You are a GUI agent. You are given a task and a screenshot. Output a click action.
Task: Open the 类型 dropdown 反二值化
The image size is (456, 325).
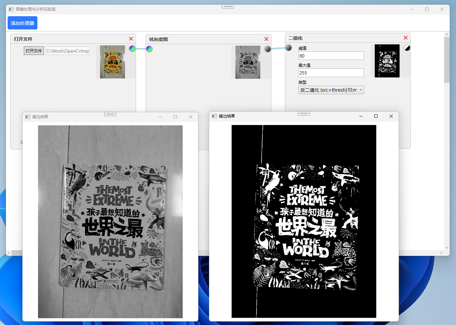coord(331,90)
